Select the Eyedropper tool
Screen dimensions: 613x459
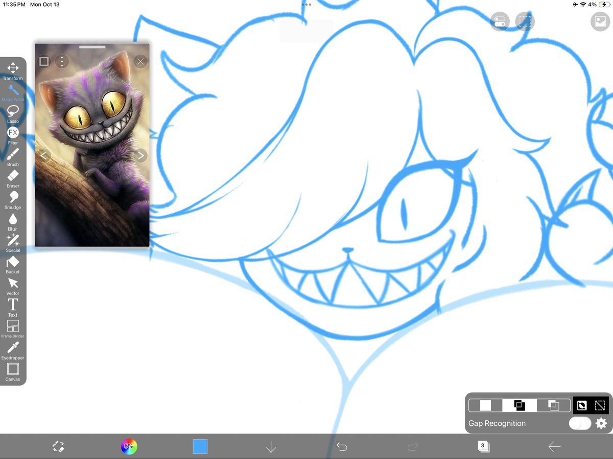(x=13, y=350)
